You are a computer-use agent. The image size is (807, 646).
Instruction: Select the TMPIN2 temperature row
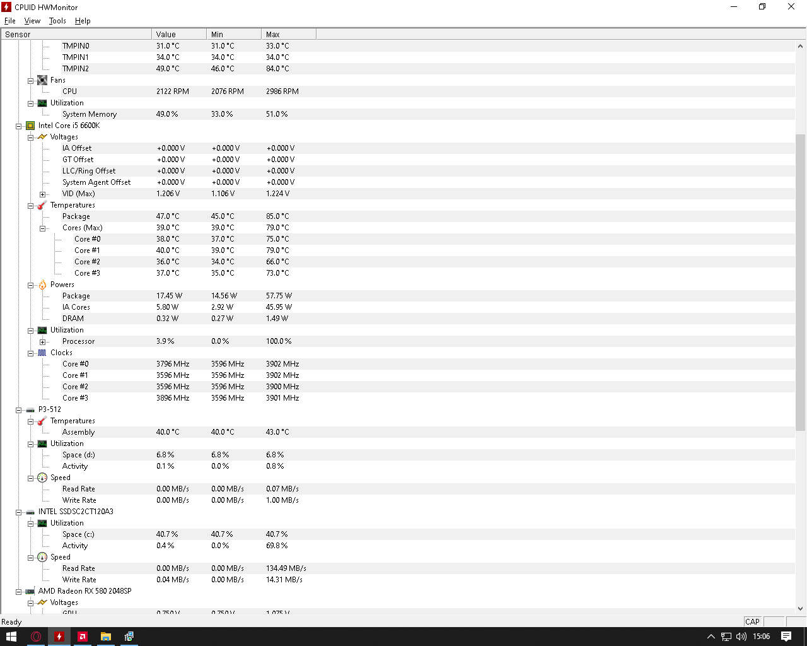(x=398, y=69)
